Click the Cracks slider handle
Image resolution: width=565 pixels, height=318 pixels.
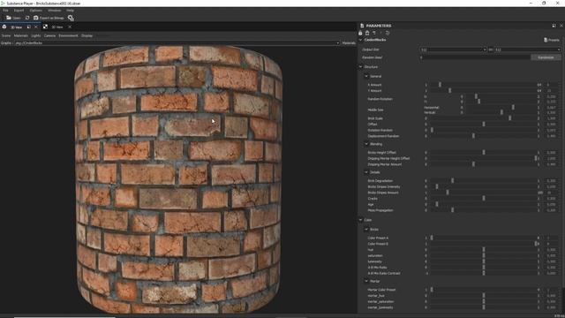[x=484, y=198]
